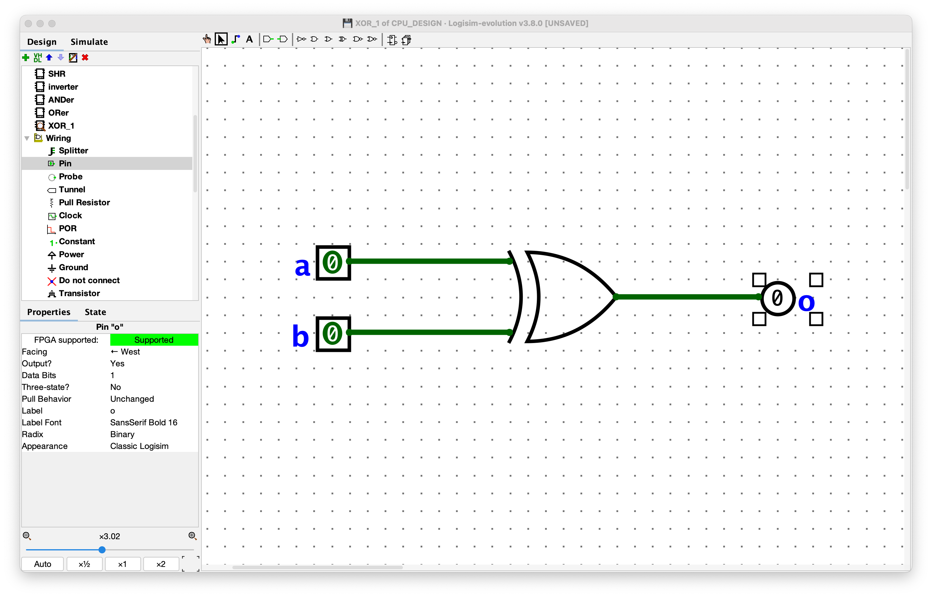The height and width of the screenshot is (597, 932).
Task: Zoom out with the minus magnifier icon
Action: point(27,536)
